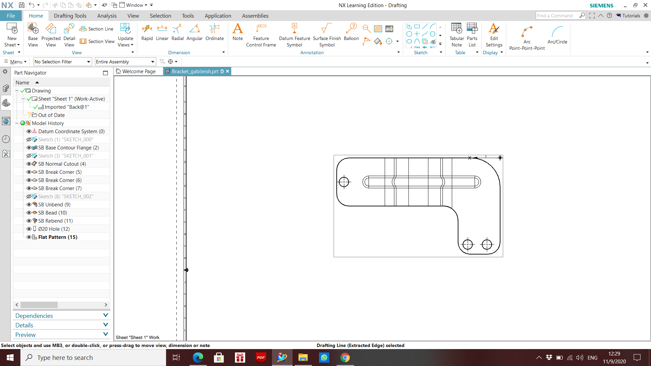Click the Section Line tool
651x366 pixels.
pos(96,29)
